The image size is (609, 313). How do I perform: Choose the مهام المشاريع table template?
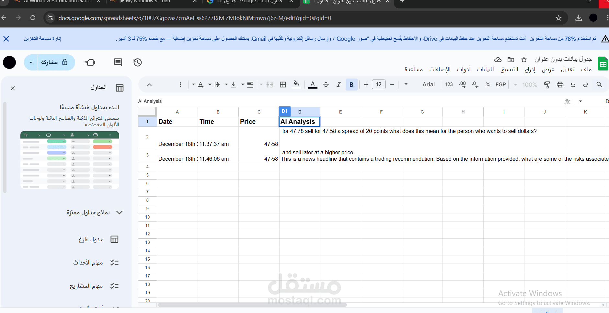(94, 286)
